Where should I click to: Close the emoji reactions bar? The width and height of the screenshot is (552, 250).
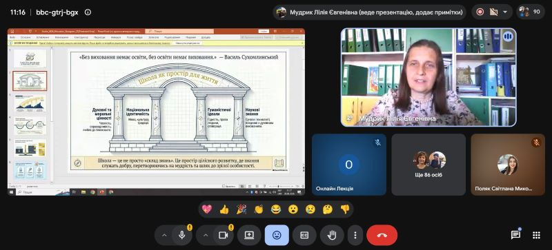(277, 236)
